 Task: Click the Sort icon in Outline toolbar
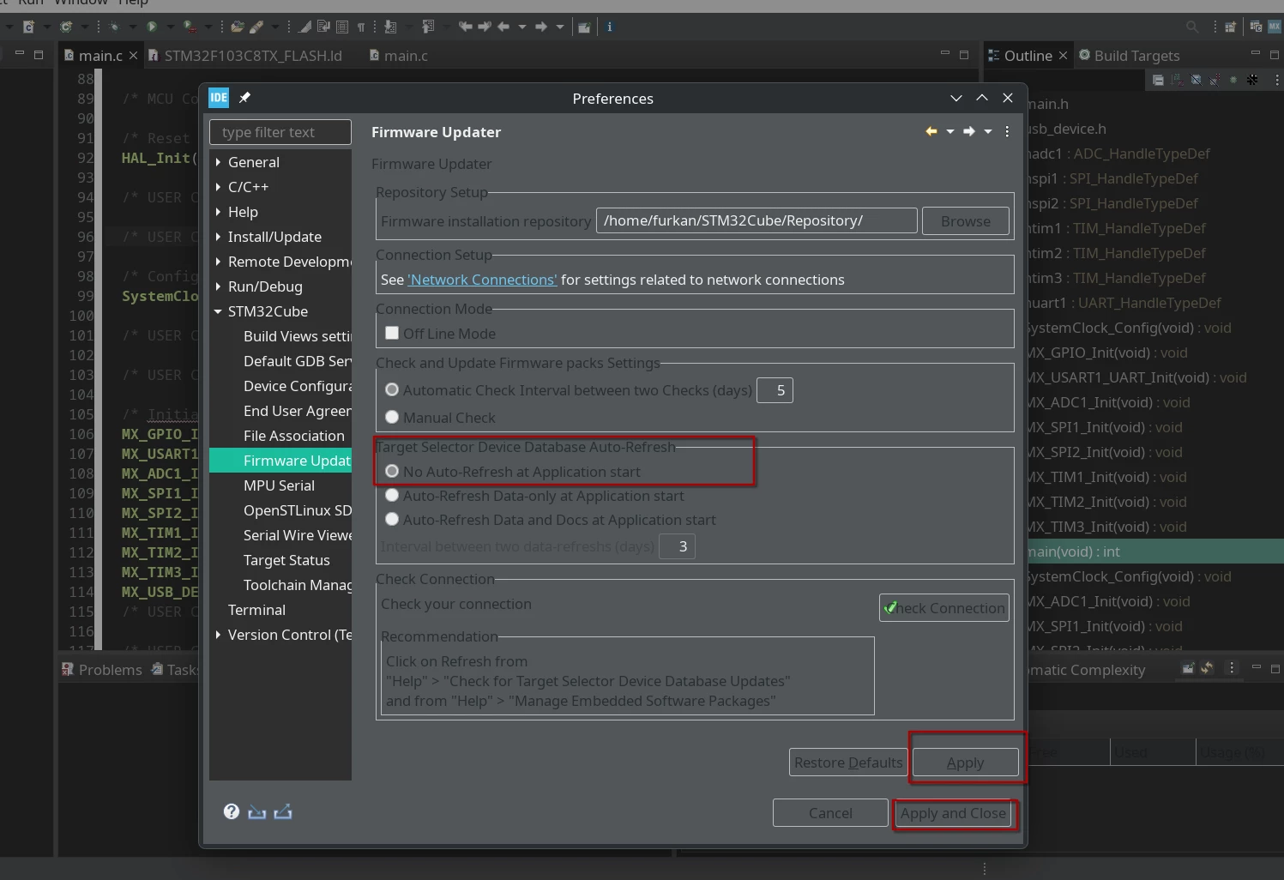[1177, 80]
